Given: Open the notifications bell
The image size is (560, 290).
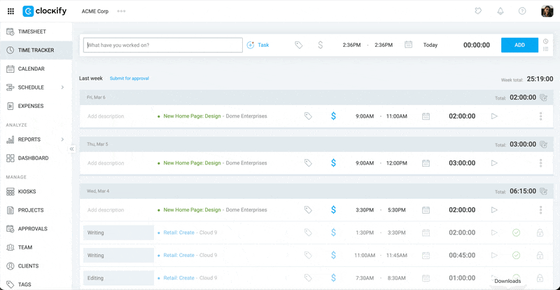Looking at the screenshot, I should click(500, 11).
